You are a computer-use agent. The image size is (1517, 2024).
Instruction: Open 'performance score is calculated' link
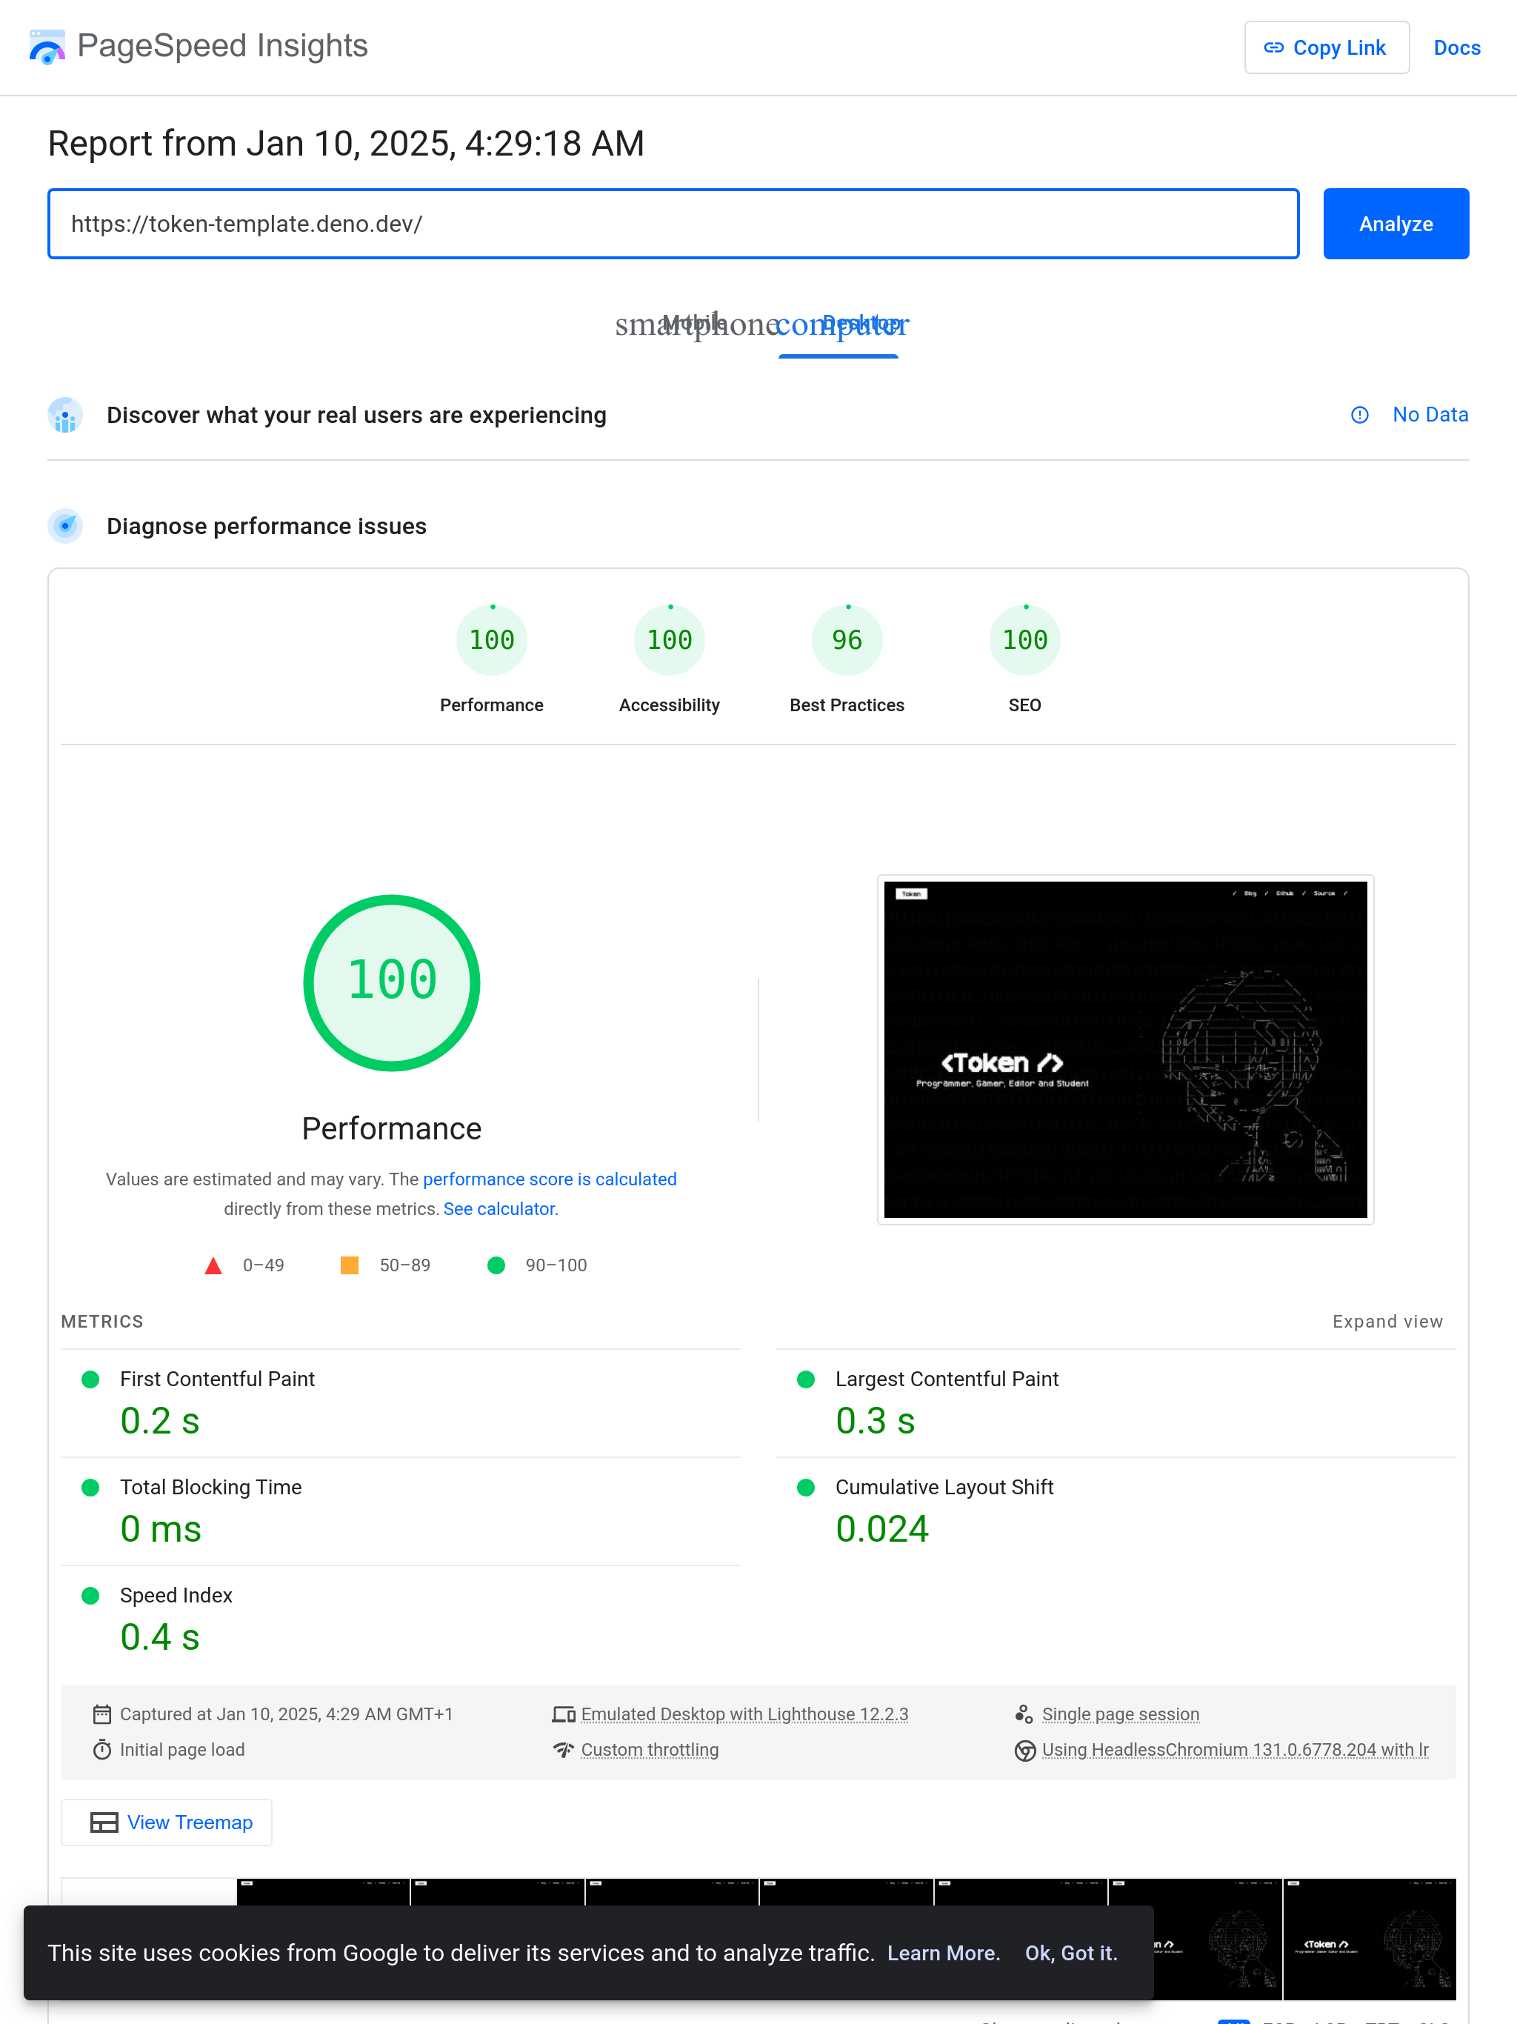550,1179
